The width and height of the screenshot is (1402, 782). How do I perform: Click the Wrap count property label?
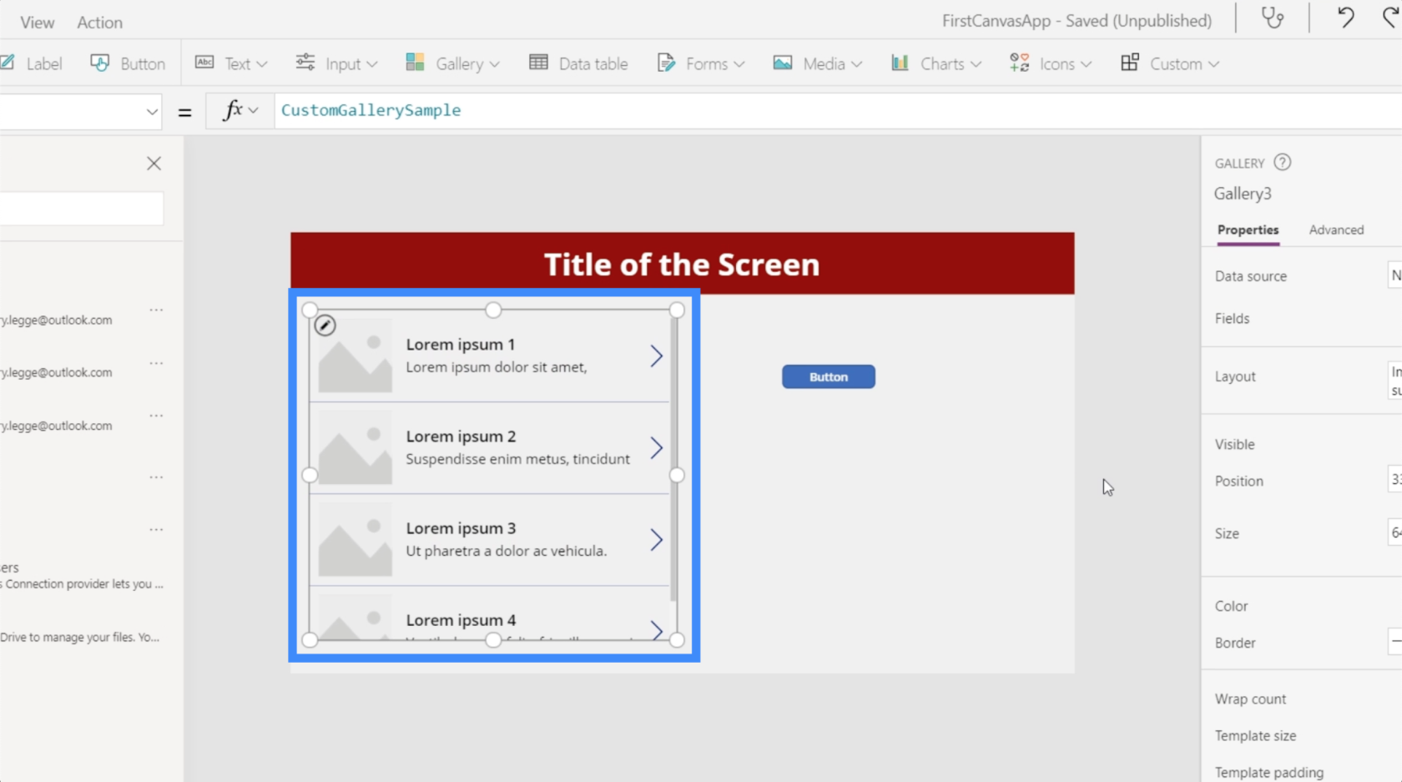[x=1250, y=699]
